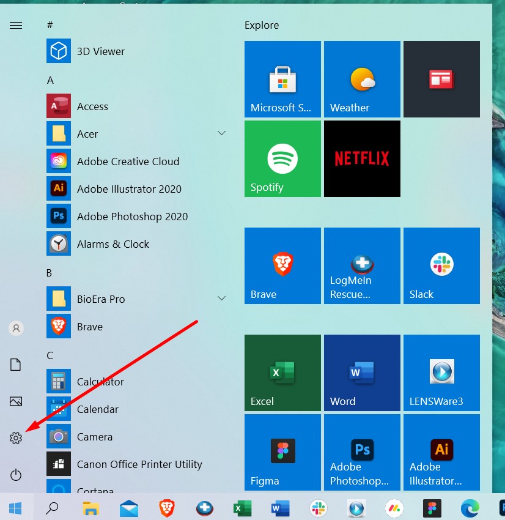Viewport: 505px width, 520px height.
Task: Open the Weather tile
Action: [x=362, y=79]
